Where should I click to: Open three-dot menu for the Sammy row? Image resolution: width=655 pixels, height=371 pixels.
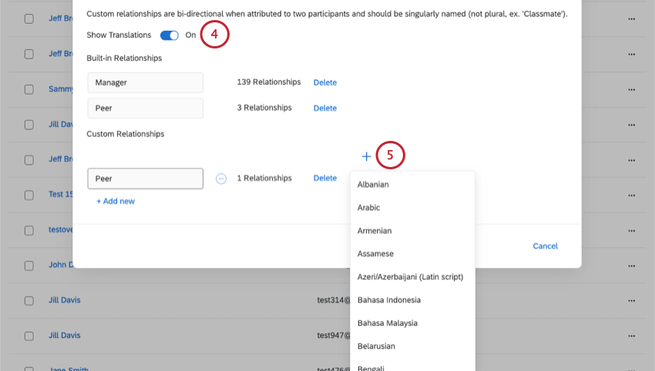click(632, 89)
